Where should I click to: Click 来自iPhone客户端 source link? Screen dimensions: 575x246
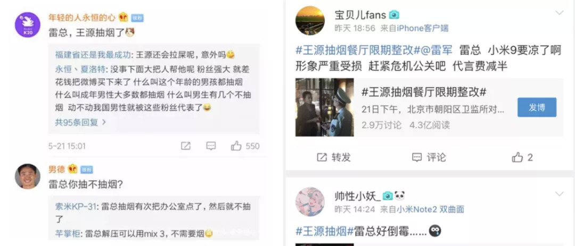pos(414,29)
